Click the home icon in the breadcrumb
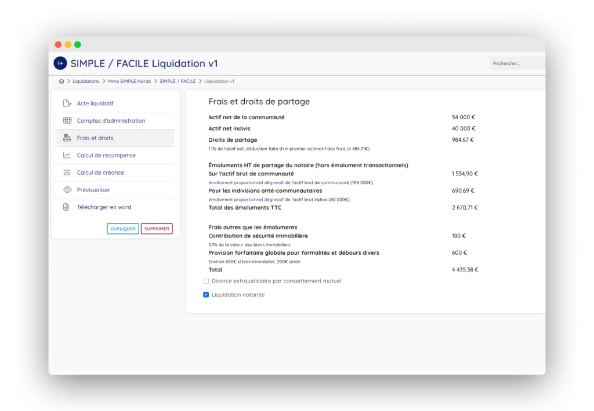This screenshot has height=411, width=594. [x=61, y=82]
